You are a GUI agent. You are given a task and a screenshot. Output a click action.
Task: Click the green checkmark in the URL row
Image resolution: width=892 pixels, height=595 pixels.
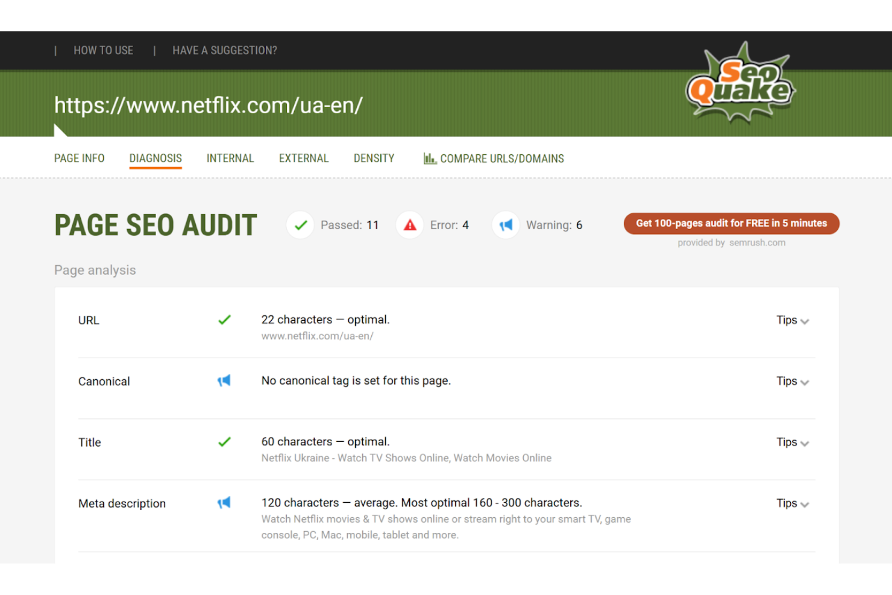[224, 320]
